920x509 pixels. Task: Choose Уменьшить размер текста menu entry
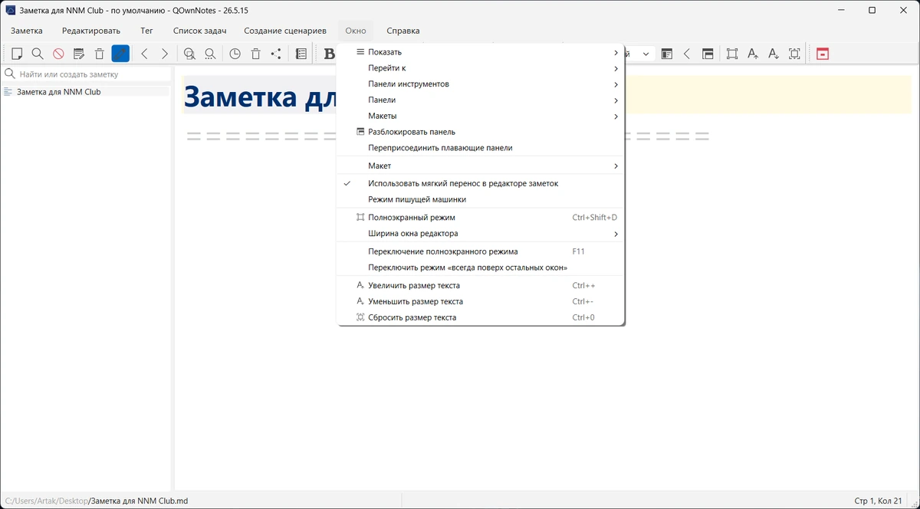(481, 302)
